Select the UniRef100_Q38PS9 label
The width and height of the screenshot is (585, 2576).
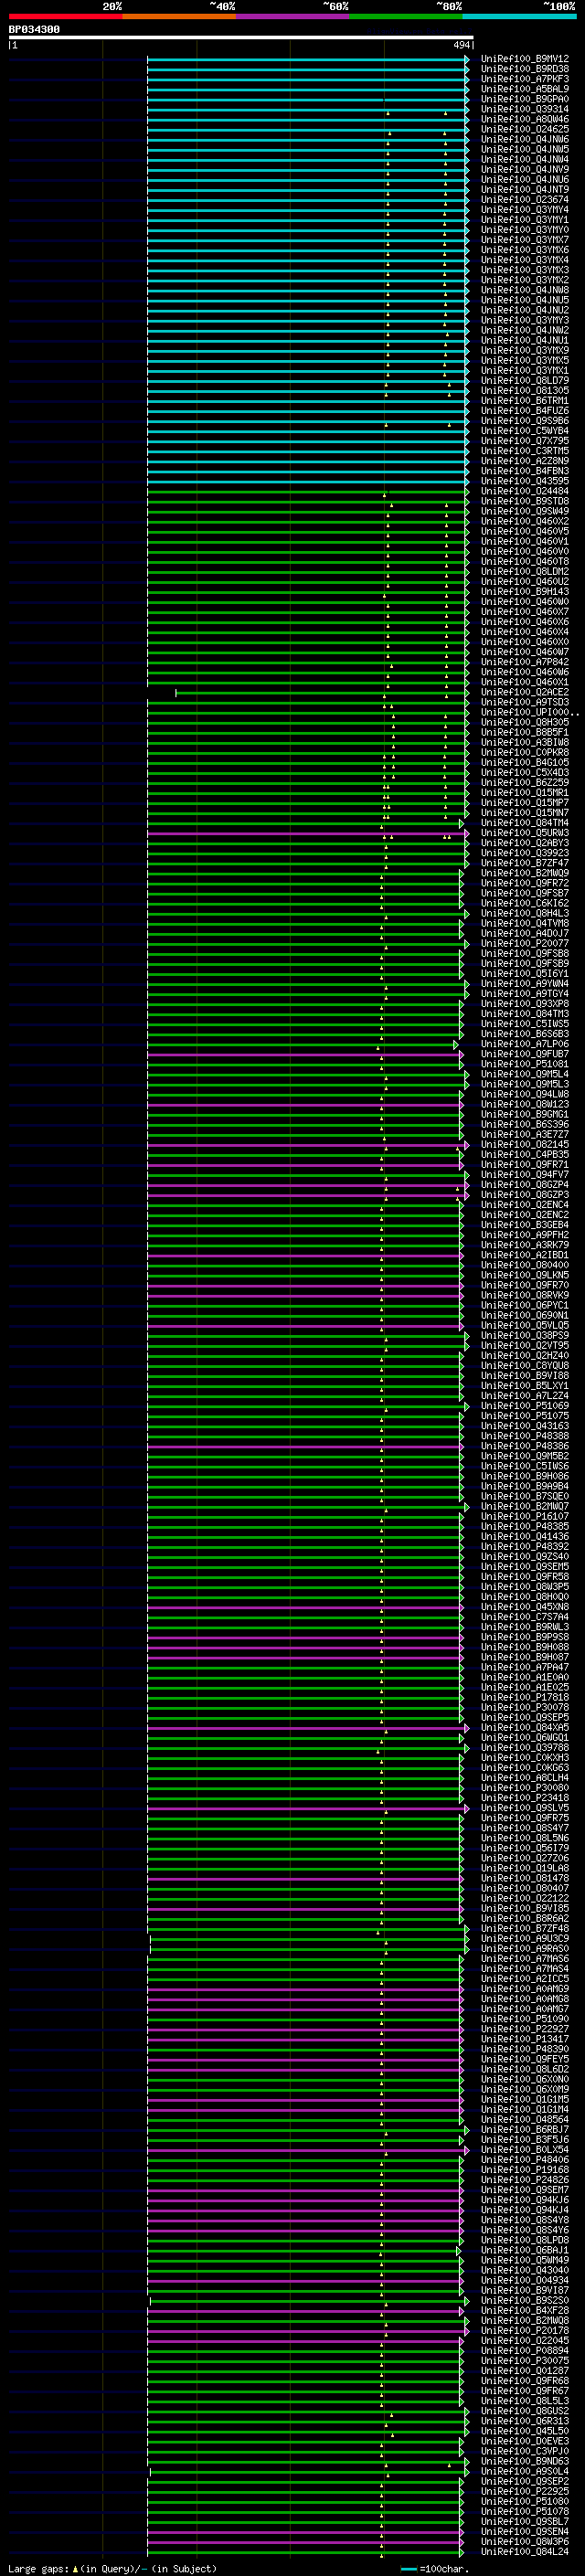[x=525, y=1335]
